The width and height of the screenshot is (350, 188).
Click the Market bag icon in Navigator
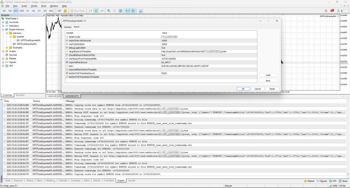coord(7,58)
